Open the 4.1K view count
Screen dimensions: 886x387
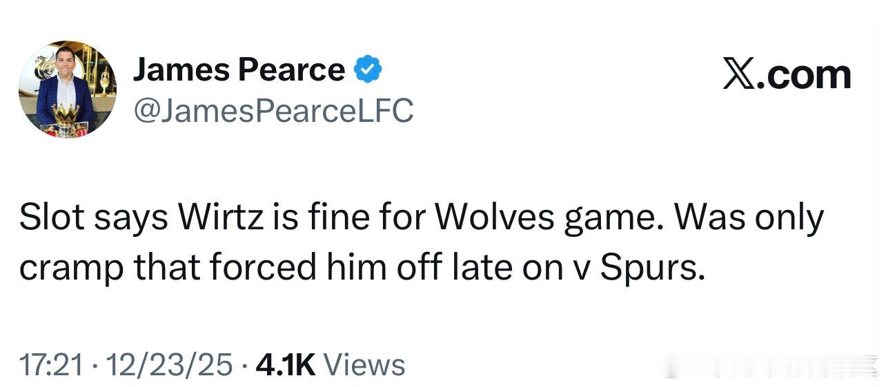click(x=285, y=364)
